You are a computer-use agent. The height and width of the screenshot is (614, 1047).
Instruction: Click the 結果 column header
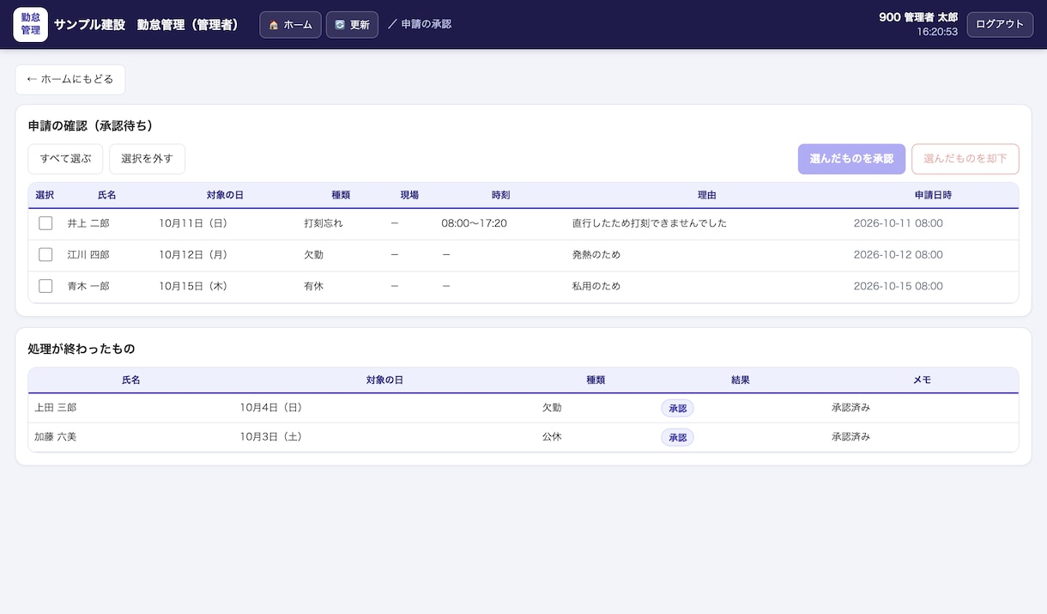pyautogui.click(x=741, y=380)
